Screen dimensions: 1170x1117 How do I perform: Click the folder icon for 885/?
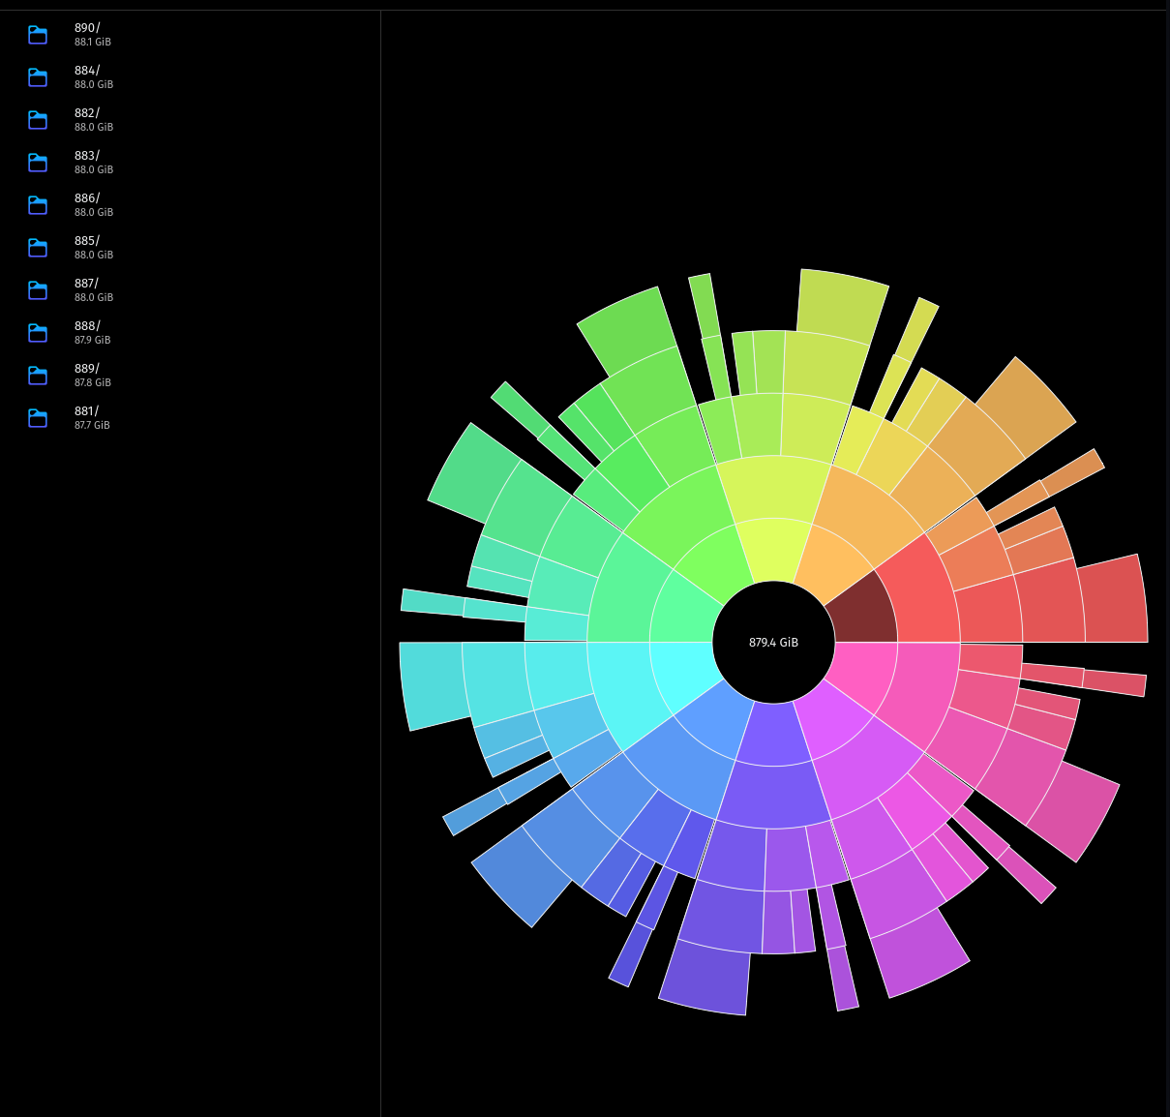(x=38, y=248)
